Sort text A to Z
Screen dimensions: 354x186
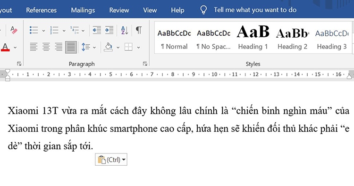[125, 30]
